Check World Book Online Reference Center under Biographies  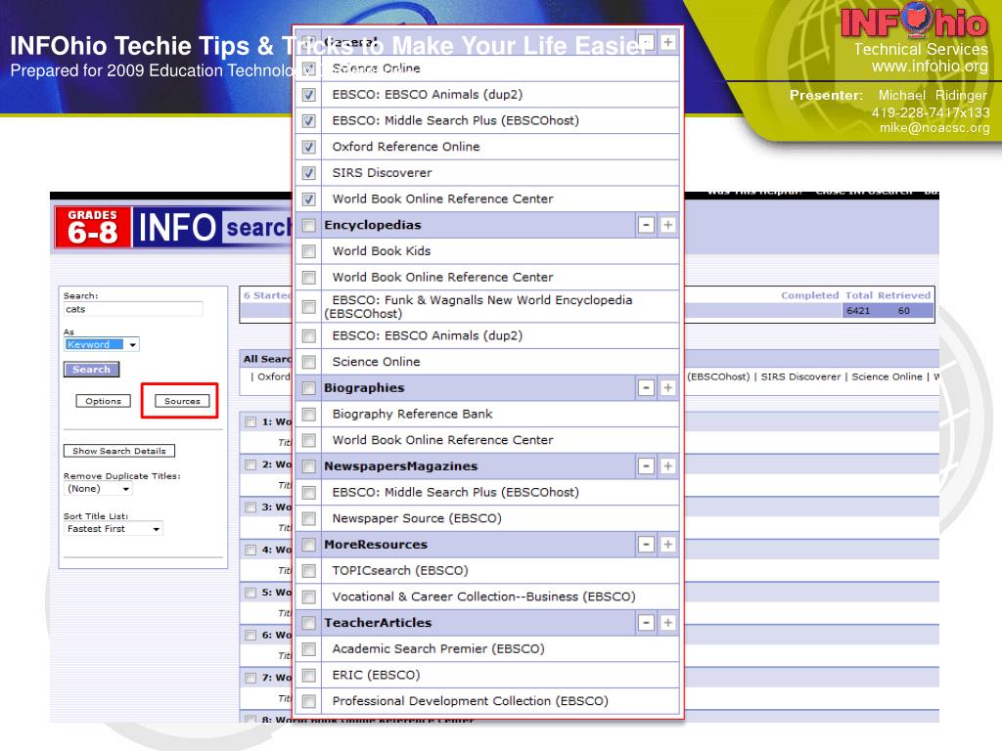(x=308, y=441)
